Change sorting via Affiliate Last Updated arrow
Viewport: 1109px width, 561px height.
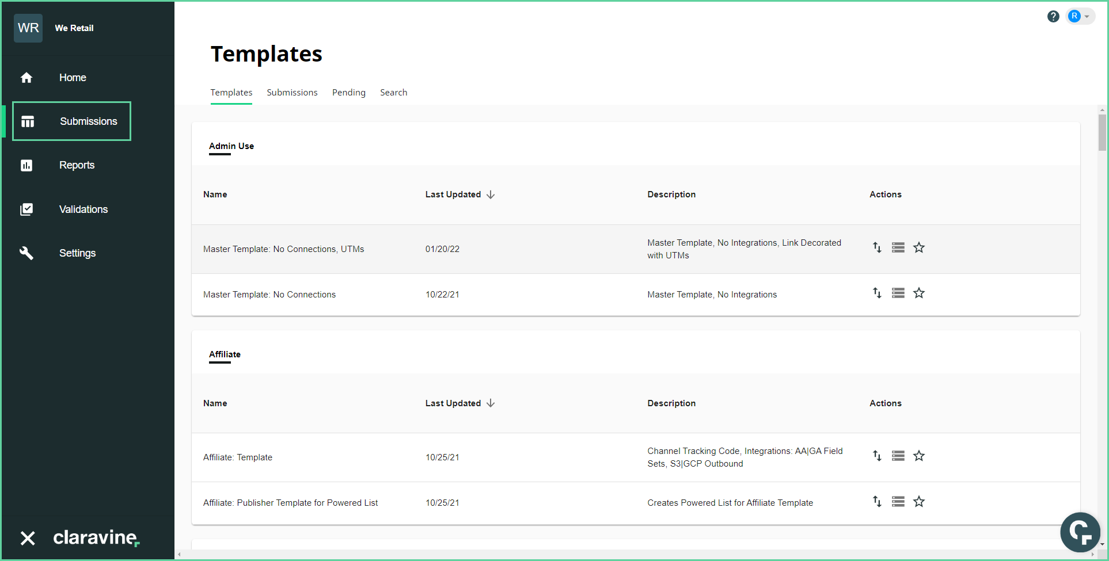pyautogui.click(x=490, y=403)
